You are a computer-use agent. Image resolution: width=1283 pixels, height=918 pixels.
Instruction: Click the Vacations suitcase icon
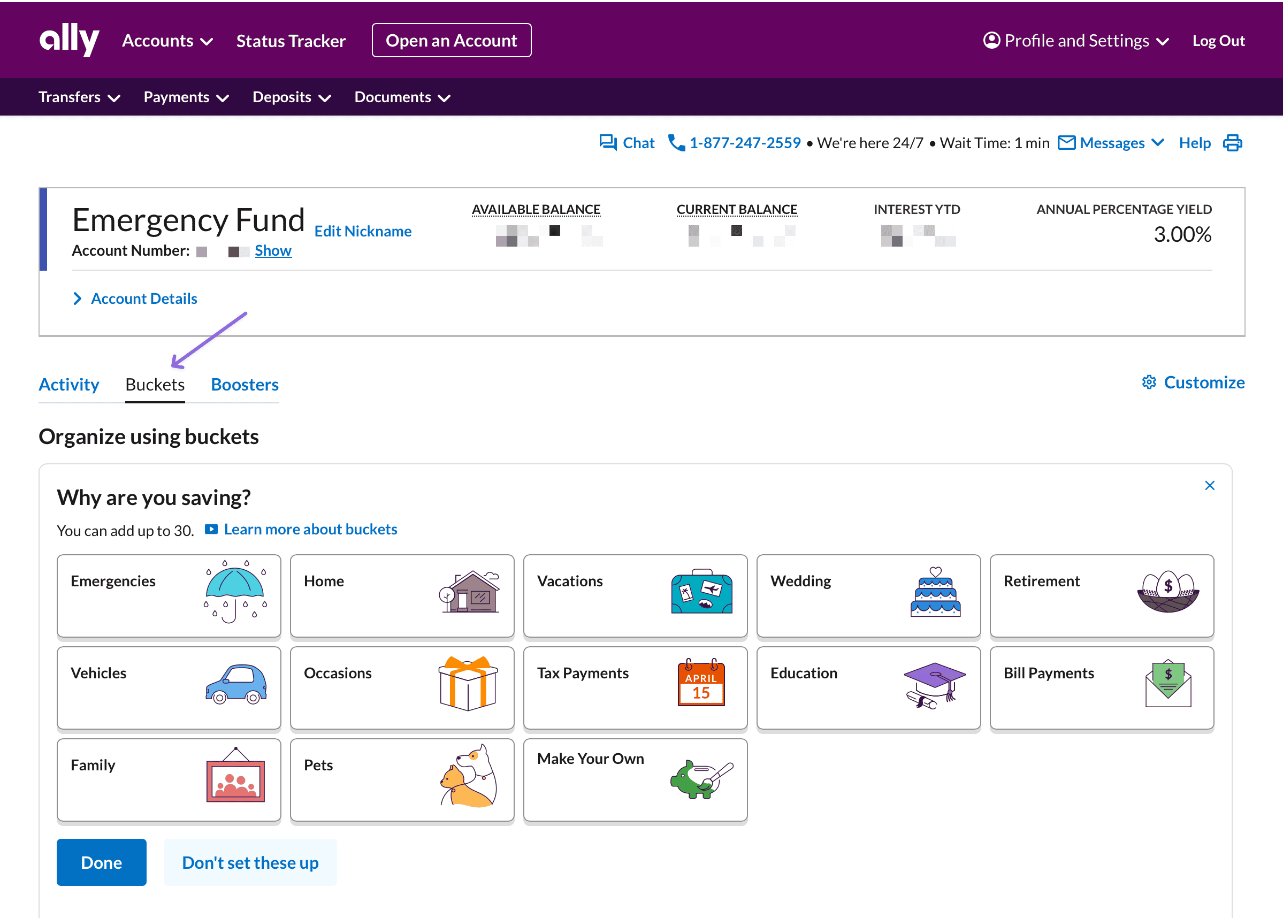point(702,591)
